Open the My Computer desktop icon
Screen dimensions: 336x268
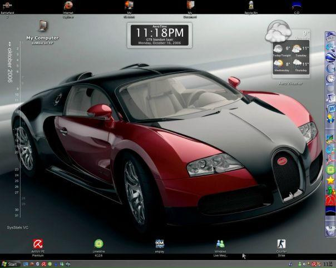click(x=42, y=26)
